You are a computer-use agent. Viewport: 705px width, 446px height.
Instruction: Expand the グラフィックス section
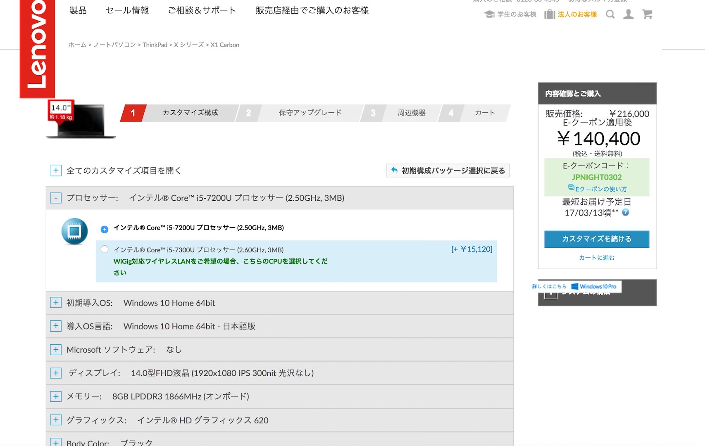click(56, 420)
